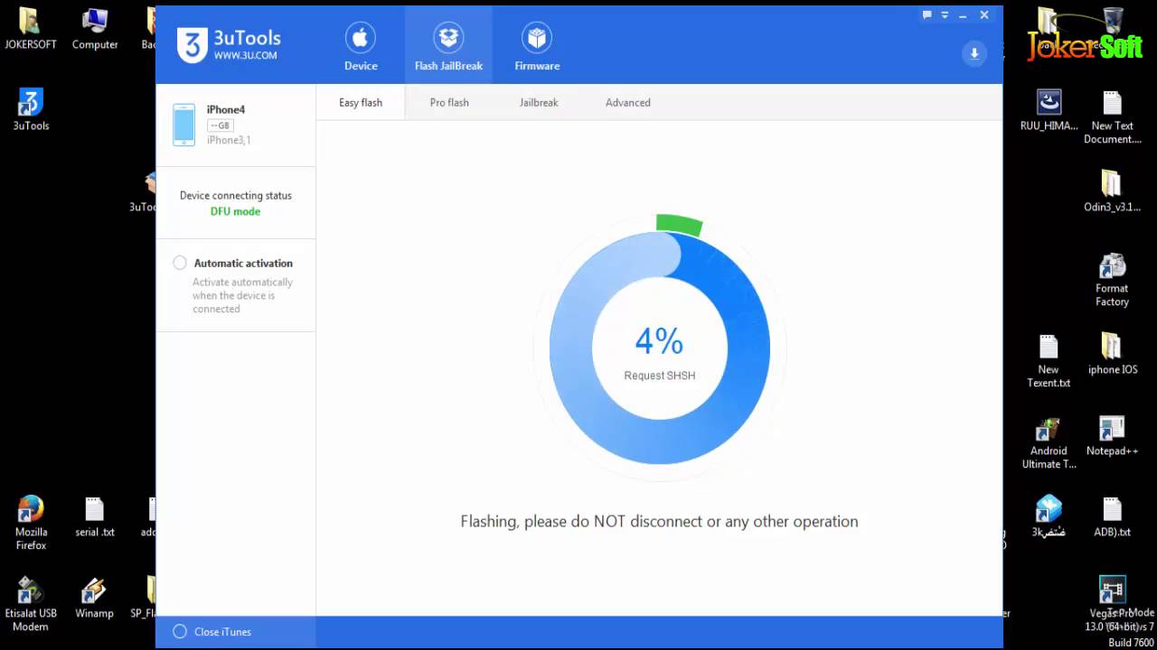Screen dimensions: 1157x650
Task: Open Format Factory desktop shortcut
Action: coord(1112,280)
